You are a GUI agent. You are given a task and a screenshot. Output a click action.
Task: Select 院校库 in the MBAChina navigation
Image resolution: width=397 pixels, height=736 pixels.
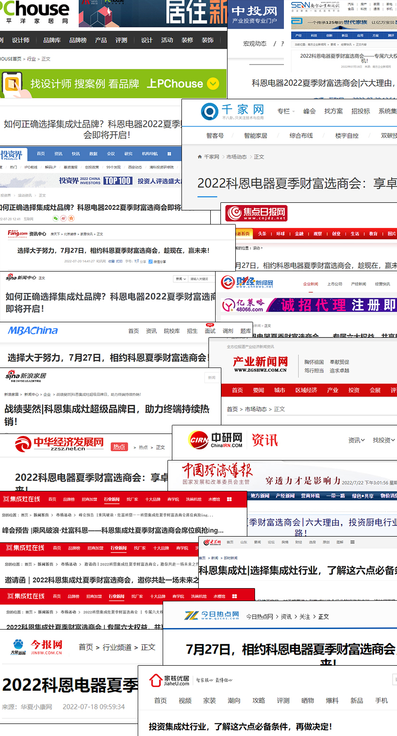coord(172,331)
